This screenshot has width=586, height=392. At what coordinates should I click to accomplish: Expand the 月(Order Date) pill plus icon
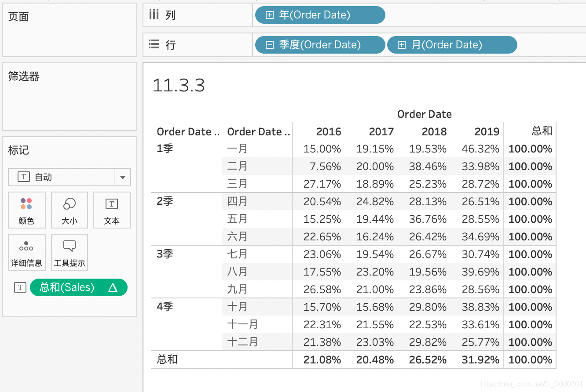tap(402, 45)
